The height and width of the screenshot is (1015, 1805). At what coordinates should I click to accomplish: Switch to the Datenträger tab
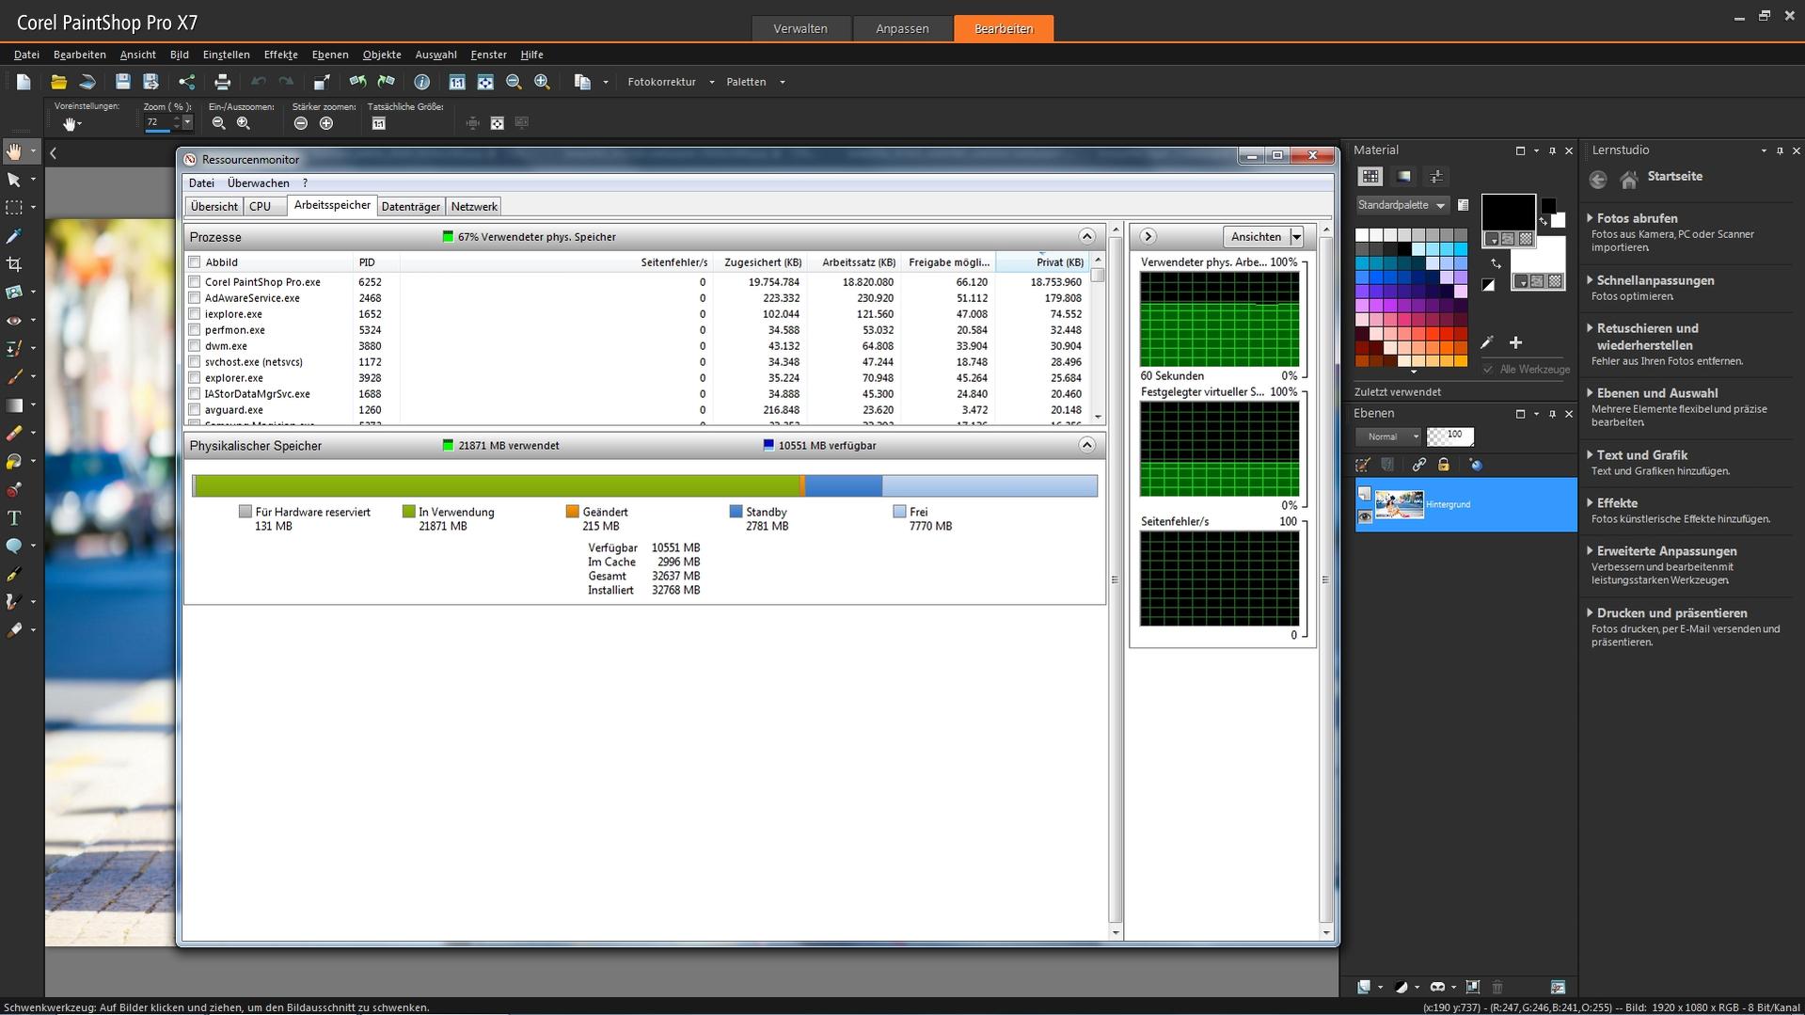[x=410, y=206]
